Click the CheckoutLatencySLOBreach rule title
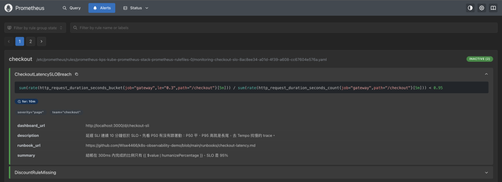Image resolution: width=502 pixels, height=182 pixels. coord(43,74)
